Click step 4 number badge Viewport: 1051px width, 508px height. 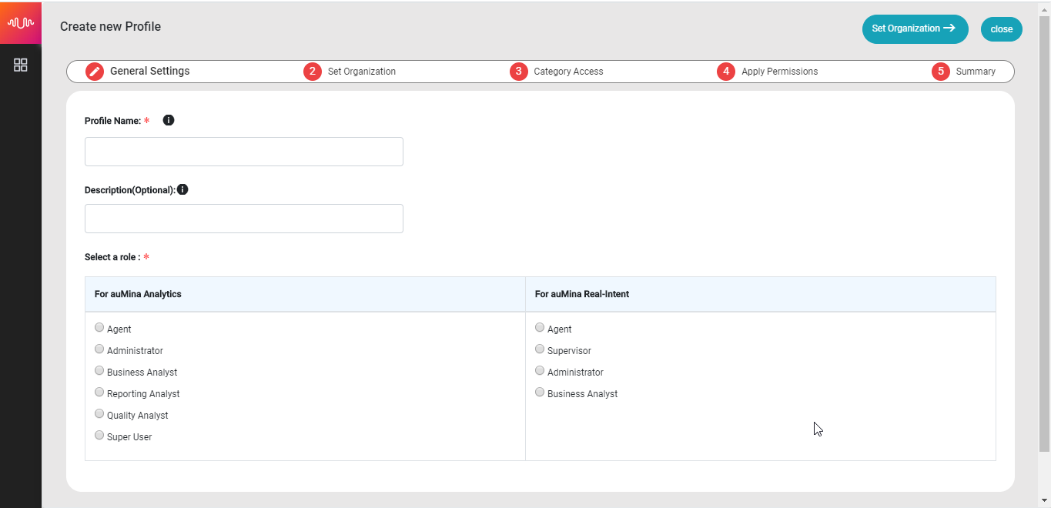[725, 72]
